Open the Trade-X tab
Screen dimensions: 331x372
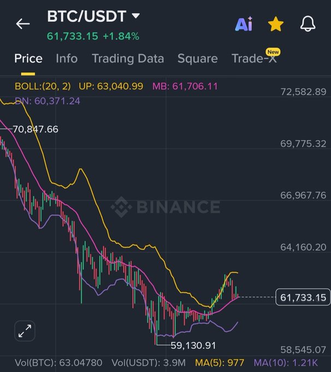(254, 59)
